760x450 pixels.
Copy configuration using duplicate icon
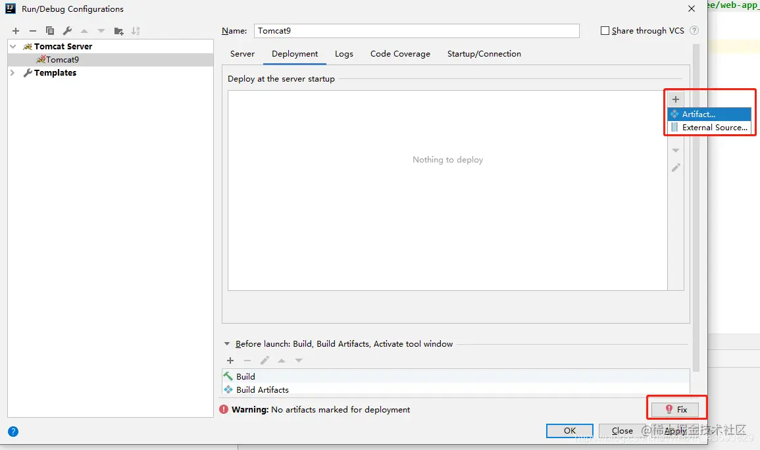(x=49, y=31)
